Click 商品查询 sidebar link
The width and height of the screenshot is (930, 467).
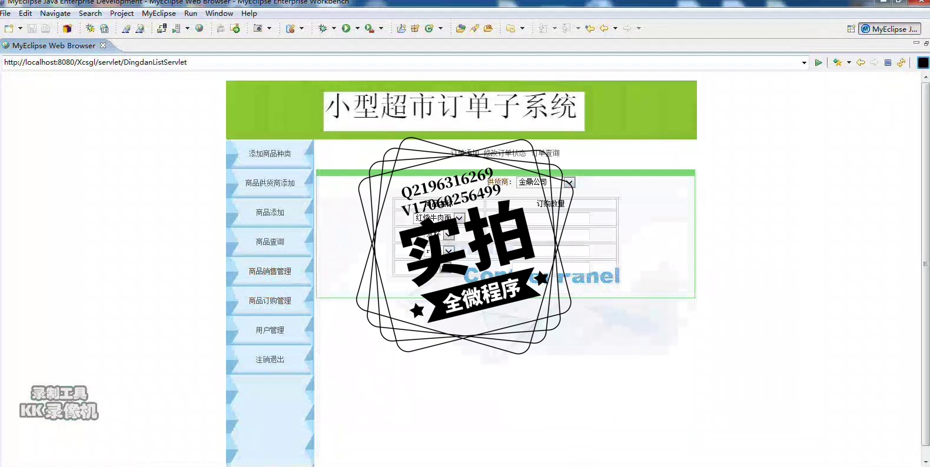point(270,242)
